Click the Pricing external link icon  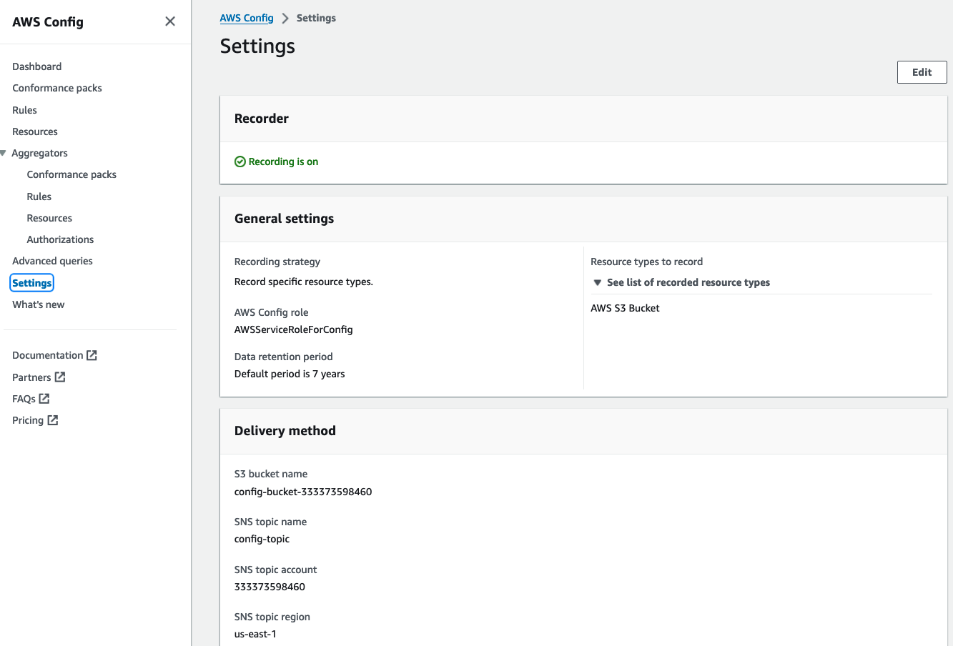tap(53, 420)
